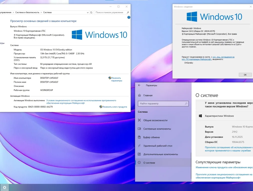Click the Изменить ключ продукта link
The image size is (253, 191).
[114, 107]
